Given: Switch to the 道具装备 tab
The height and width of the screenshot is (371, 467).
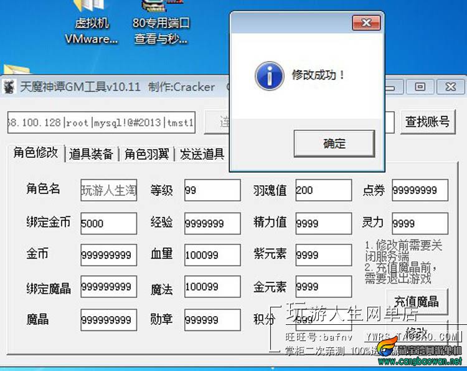Looking at the screenshot, I should (x=91, y=154).
